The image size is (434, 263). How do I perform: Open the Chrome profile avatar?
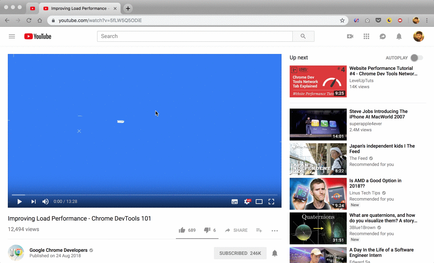pyautogui.click(x=416, y=20)
